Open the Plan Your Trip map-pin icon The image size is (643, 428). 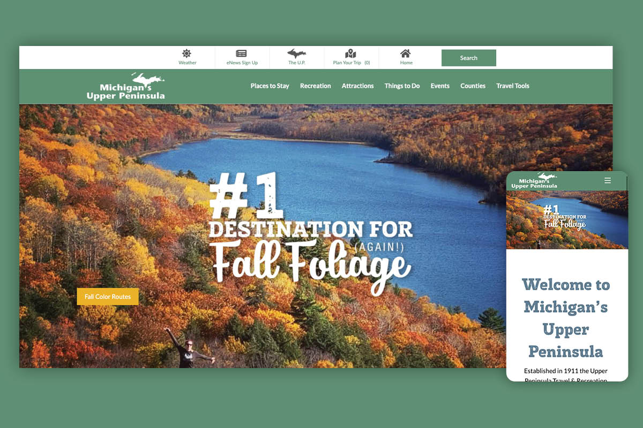tap(350, 53)
